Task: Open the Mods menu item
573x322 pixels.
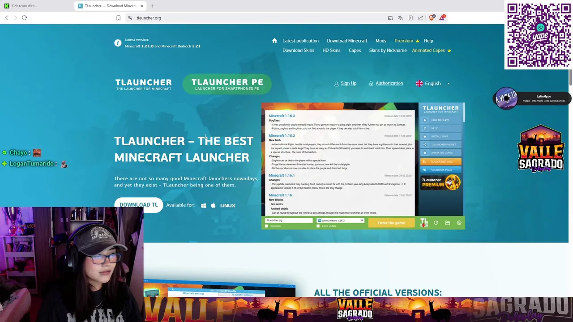Action: click(x=381, y=41)
